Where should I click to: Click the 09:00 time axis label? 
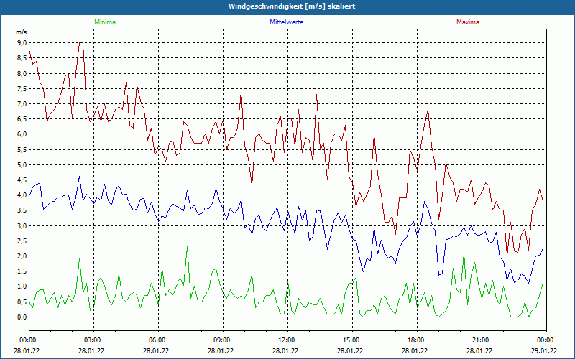tap(221, 340)
